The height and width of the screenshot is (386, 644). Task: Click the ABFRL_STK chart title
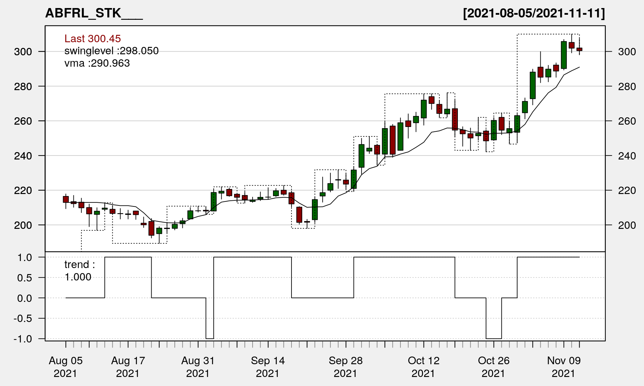(94, 13)
